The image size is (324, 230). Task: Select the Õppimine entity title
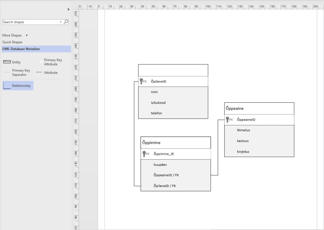click(x=151, y=142)
